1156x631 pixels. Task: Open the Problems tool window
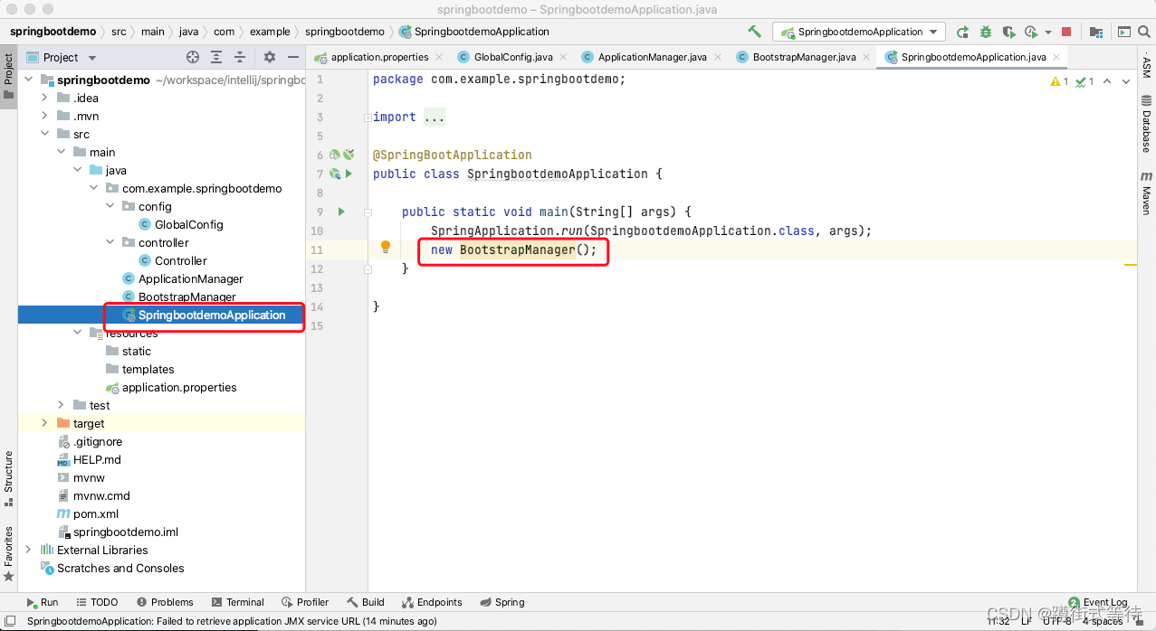coord(165,602)
